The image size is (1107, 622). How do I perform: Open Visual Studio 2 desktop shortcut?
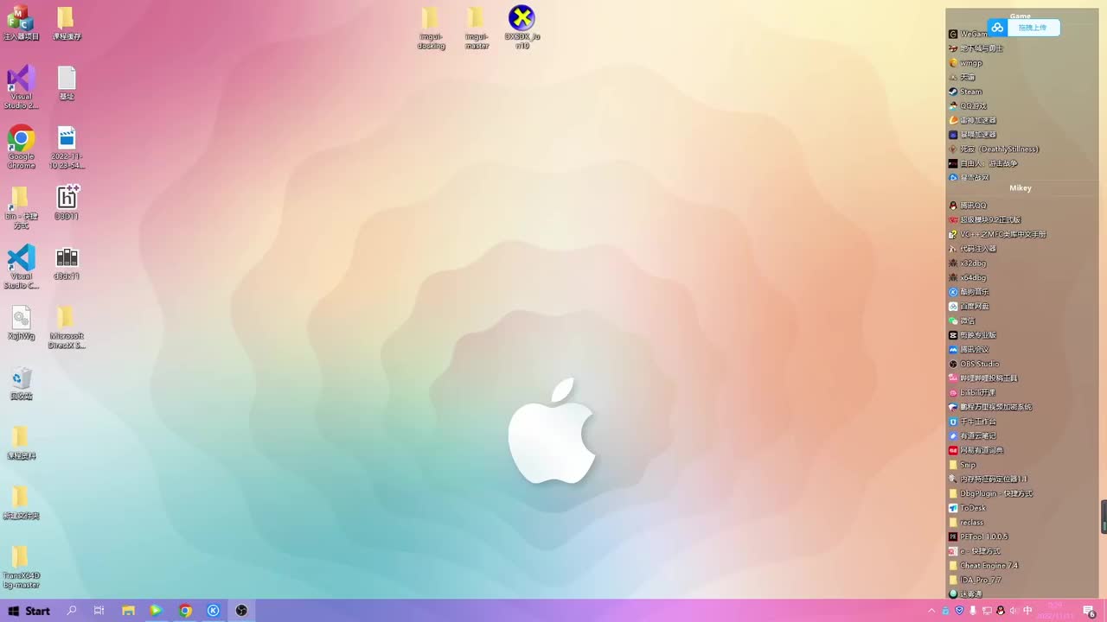(x=21, y=87)
